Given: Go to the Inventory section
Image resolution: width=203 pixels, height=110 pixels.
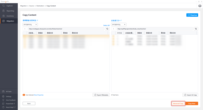Looking at the screenshot, I should tap(10, 16).
